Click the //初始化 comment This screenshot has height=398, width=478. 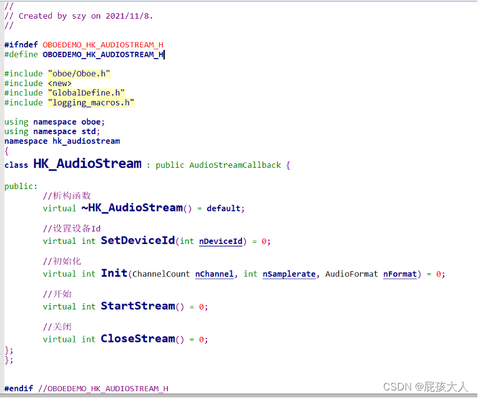pos(62,261)
